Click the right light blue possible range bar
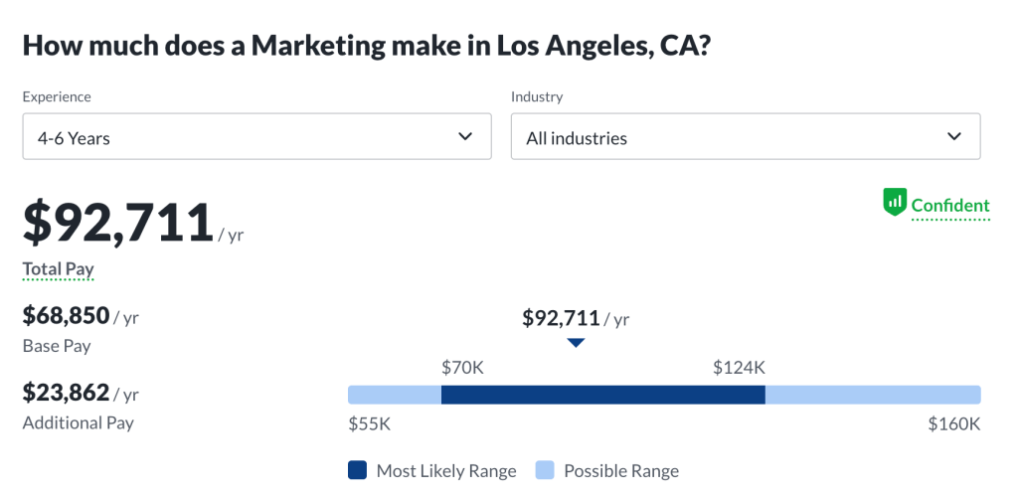Image resolution: width=1018 pixels, height=497 pixels. tap(873, 395)
